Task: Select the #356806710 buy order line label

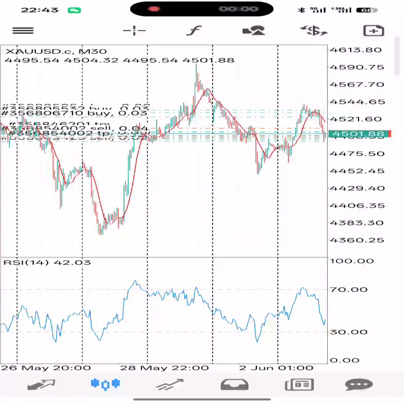Action: (x=74, y=113)
